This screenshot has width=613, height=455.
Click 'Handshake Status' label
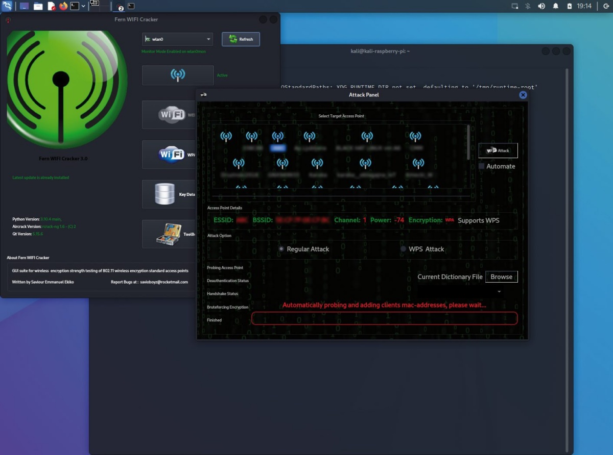pyautogui.click(x=222, y=294)
